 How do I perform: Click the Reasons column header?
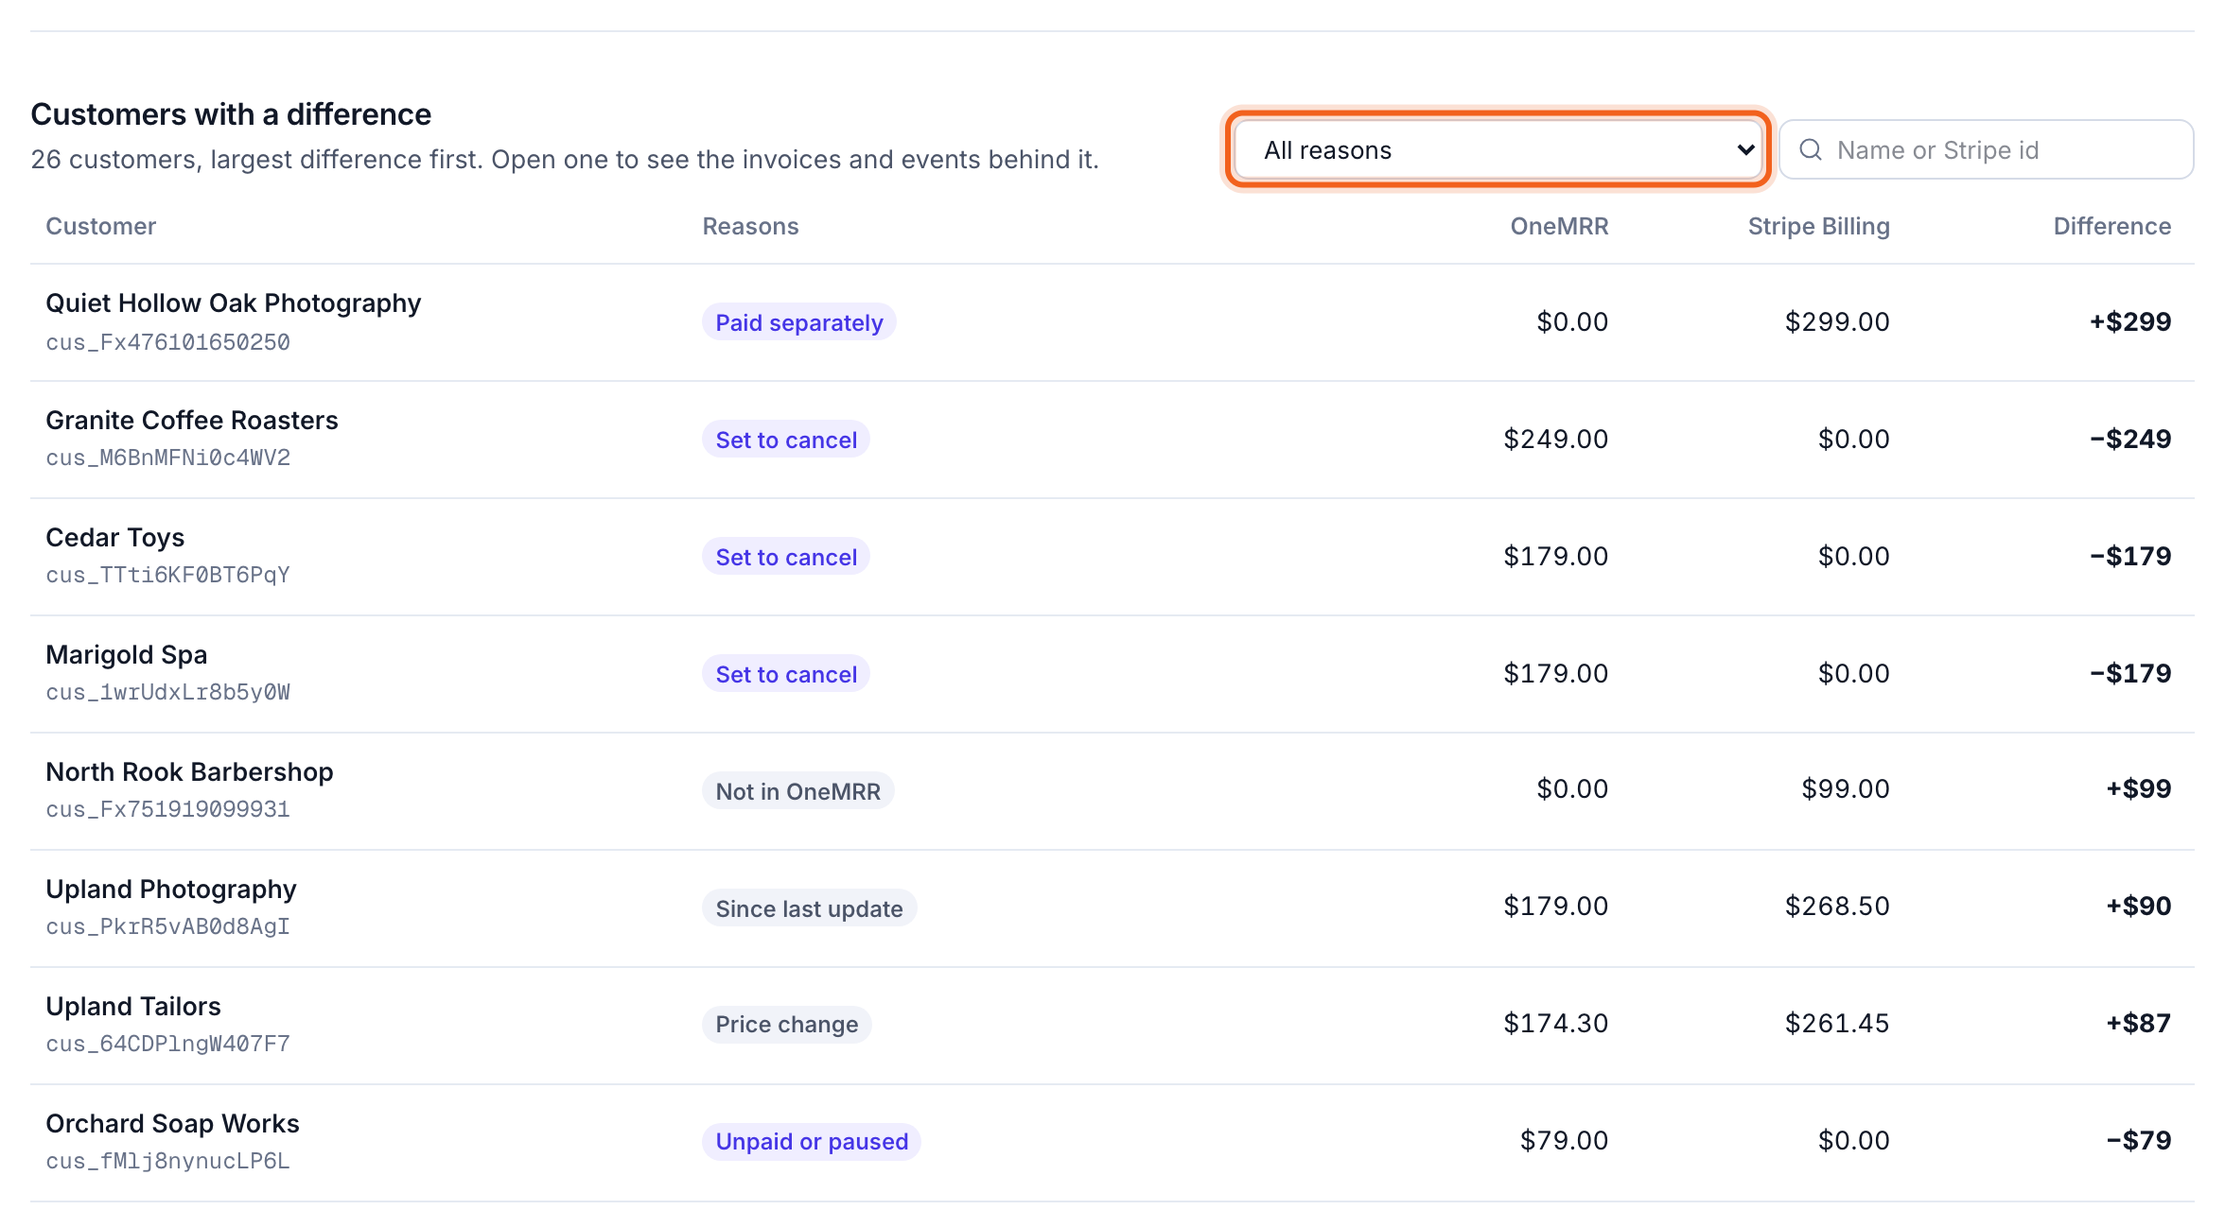point(750,226)
